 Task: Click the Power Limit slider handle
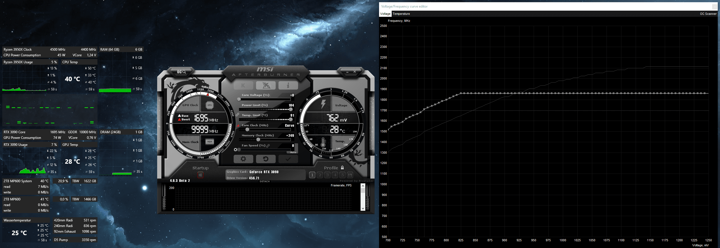pyautogui.click(x=291, y=109)
